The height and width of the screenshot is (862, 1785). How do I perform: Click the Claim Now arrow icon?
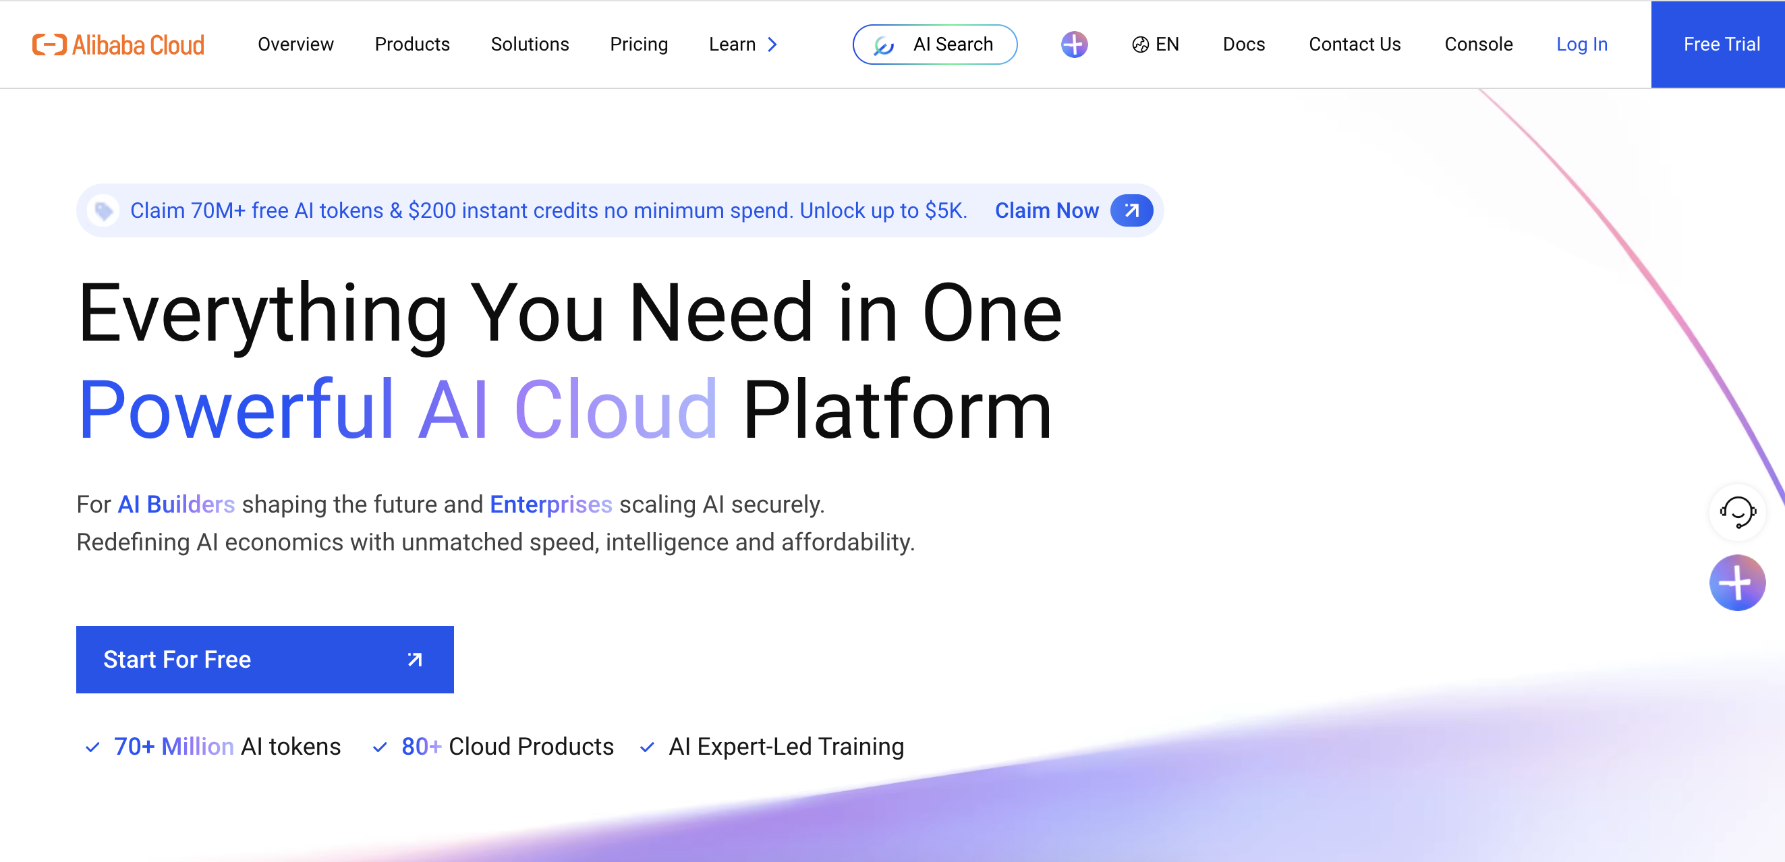pos(1131,210)
